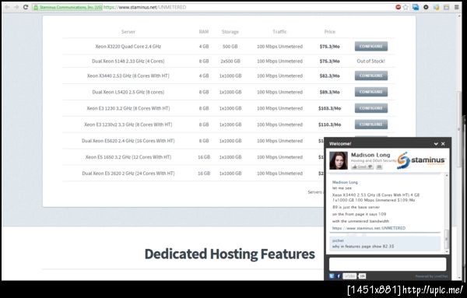
Task: Click the $89.3/Mo price
Action: pos(329,92)
